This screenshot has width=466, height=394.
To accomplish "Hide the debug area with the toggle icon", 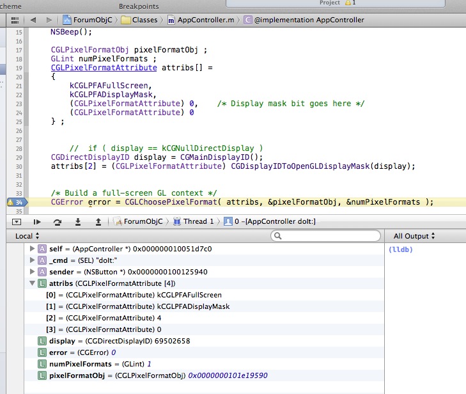I will click(17, 221).
